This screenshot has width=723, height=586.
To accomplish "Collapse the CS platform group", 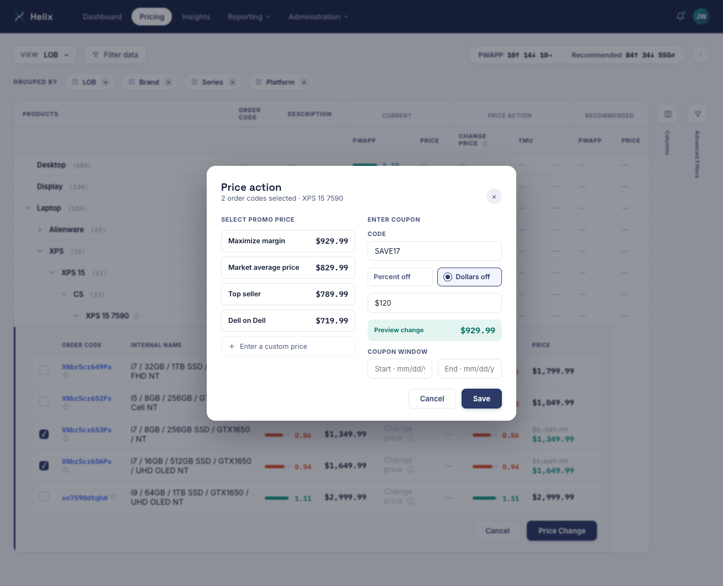I will (64, 294).
